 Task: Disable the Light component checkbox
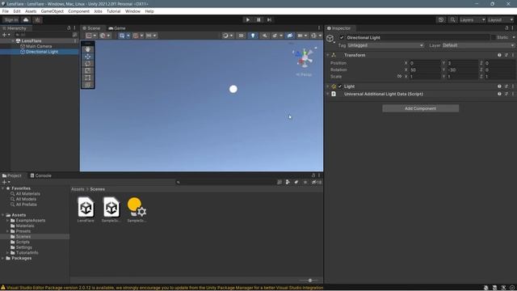[340, 86]
